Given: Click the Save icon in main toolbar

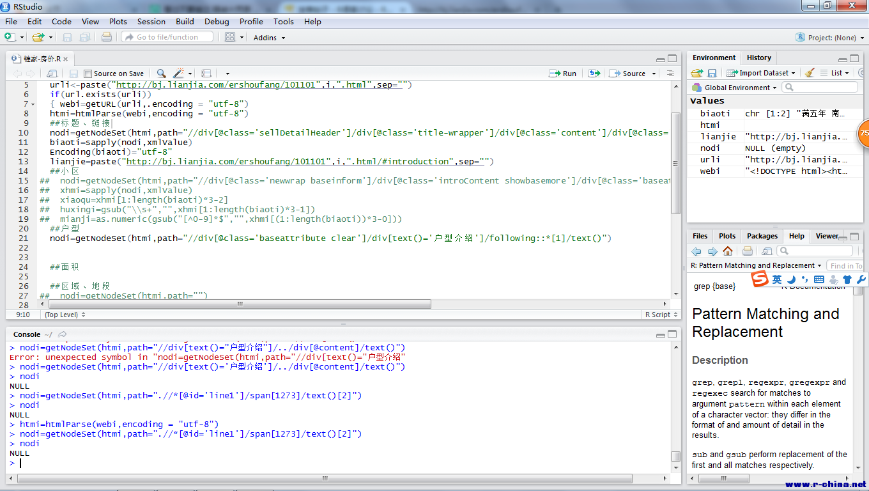Looking at the screenshot, I should pyautogui.click(x=68, y=37).
